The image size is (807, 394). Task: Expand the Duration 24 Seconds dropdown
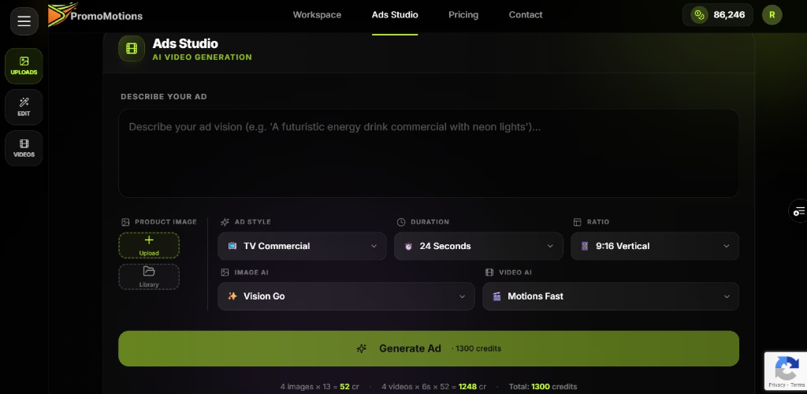tap(478, 246)
